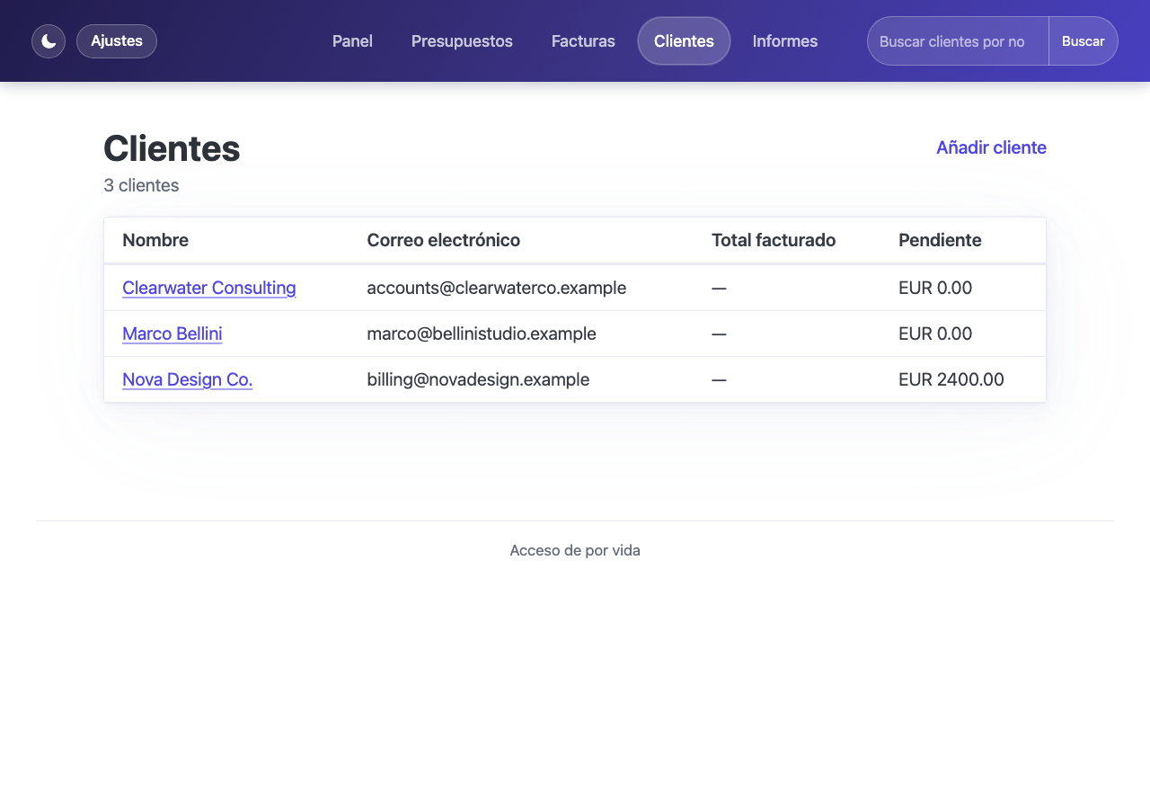Switch to the Facturas section
This screenshot has width=1150, height=809.
click(x=583, y=41)
